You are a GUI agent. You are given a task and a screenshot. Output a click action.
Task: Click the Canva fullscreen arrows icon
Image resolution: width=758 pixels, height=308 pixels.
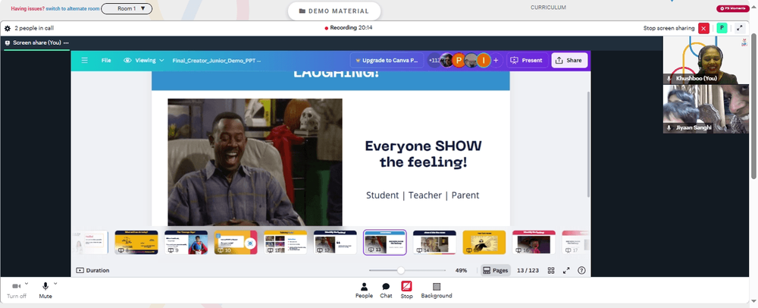pos(566,270)
